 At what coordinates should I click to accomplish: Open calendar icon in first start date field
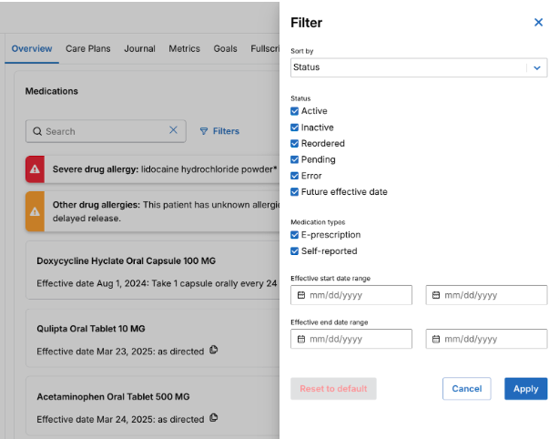(301, 295)
